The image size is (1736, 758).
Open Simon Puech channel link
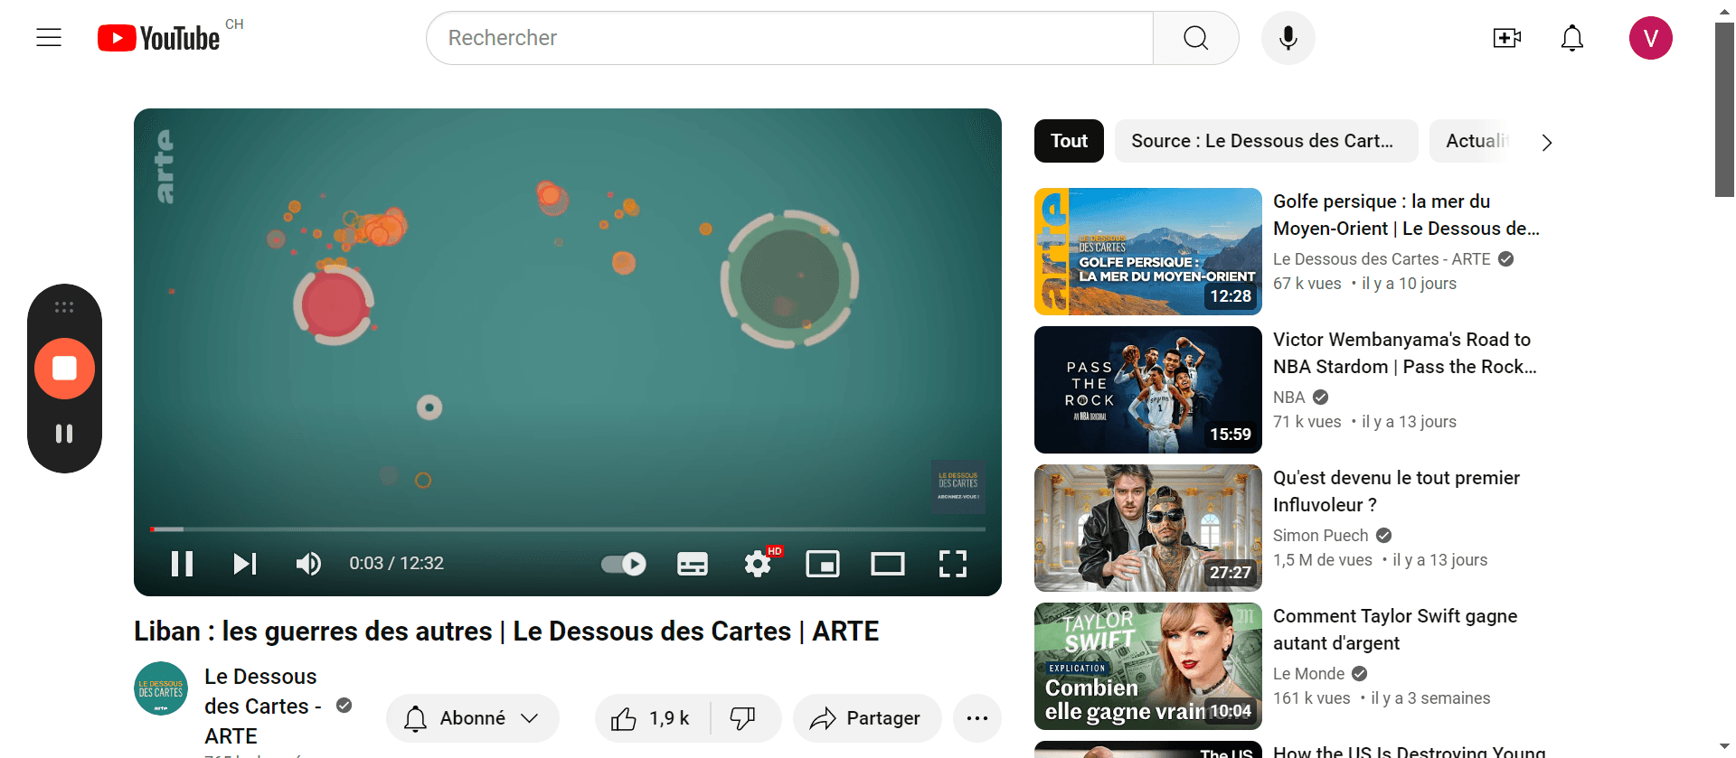tap(1320, 536)
